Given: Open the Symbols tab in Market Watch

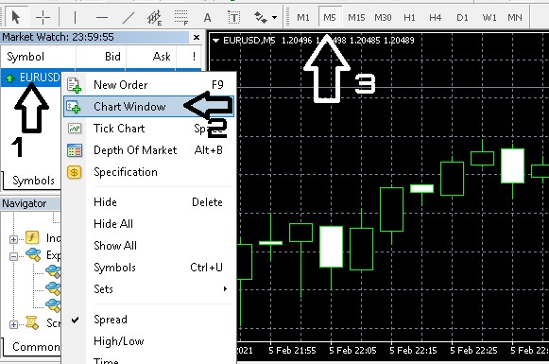Looking at the screenshot, I should pos(33,180).
